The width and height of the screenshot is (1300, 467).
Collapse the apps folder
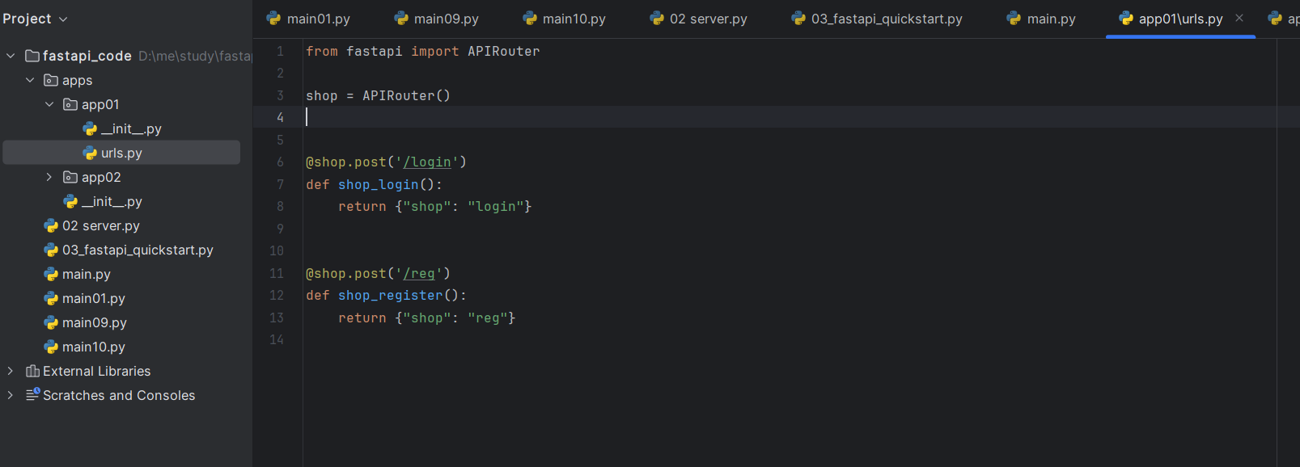(x=30, y=80)
